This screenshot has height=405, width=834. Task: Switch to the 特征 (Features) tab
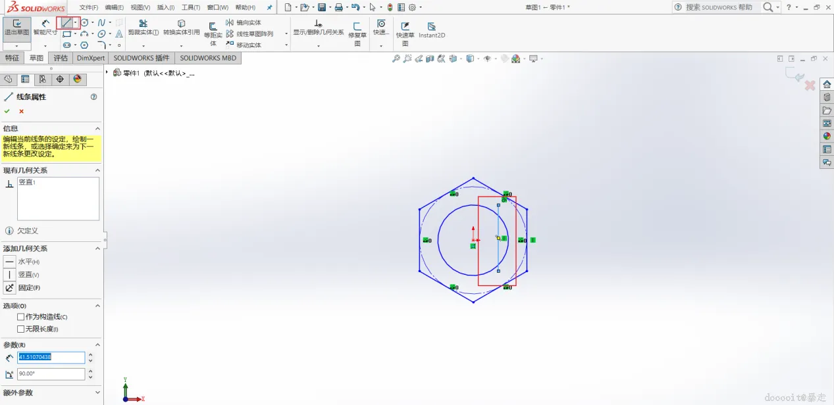(12, 58)
